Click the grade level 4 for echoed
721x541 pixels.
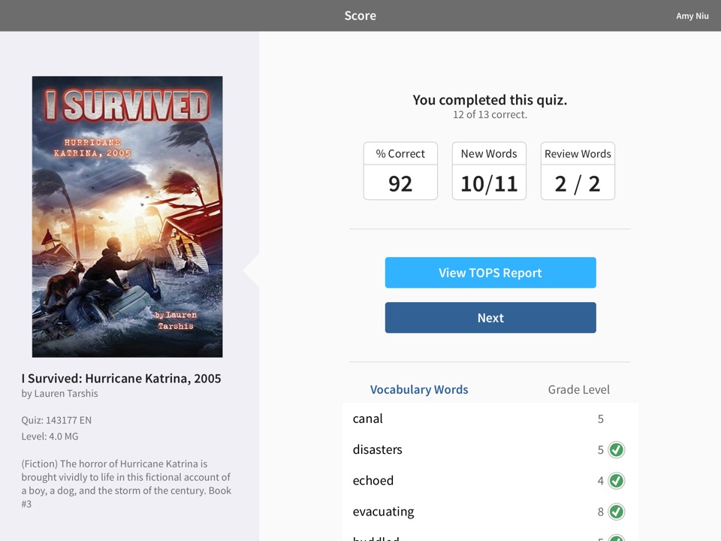click(601, 481)
